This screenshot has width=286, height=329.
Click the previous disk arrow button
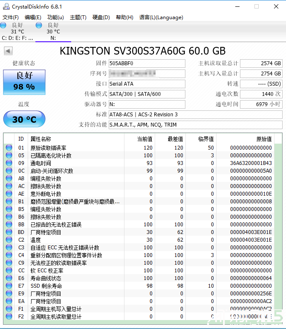8,51
